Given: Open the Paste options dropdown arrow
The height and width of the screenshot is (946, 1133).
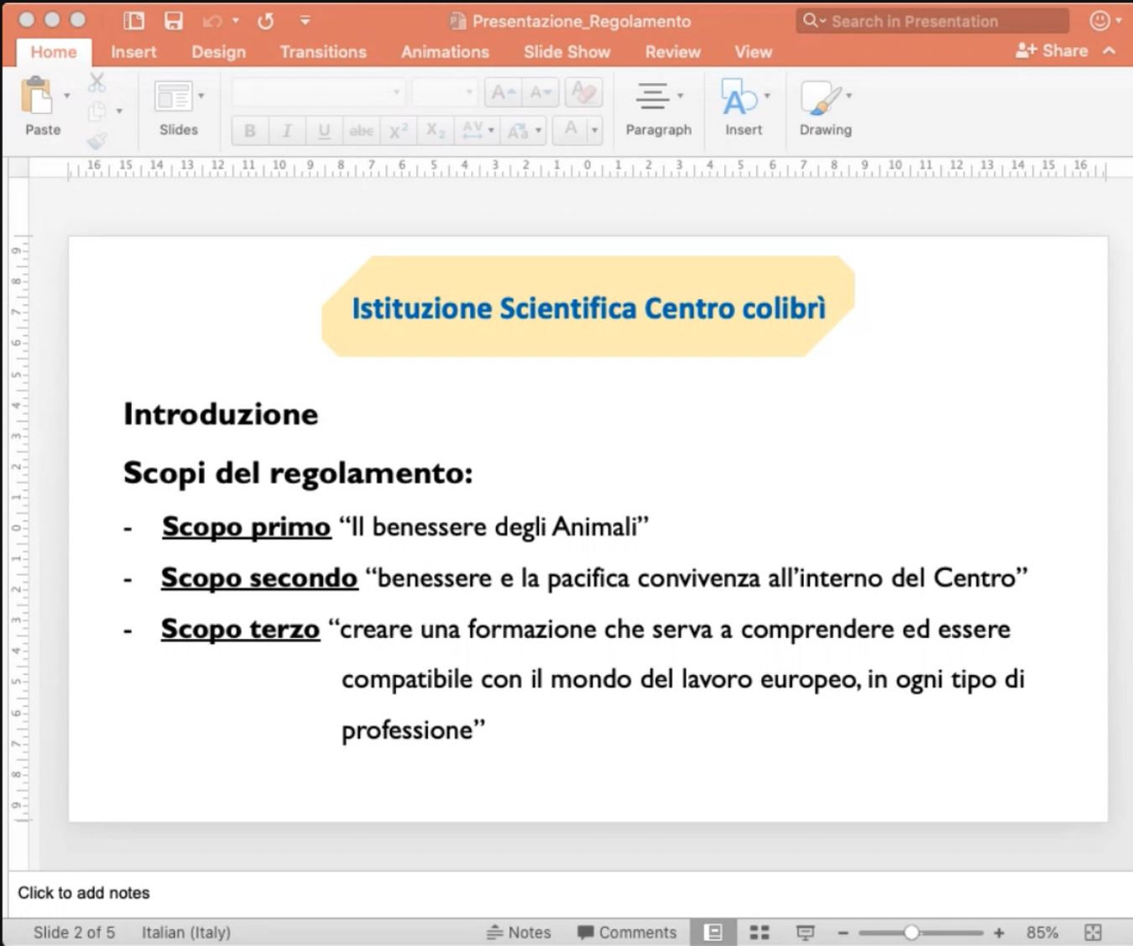Looking at the screenshot, I should coord(67,96).
